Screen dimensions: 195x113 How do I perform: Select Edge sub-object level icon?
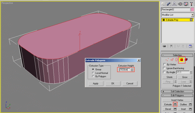172,60
